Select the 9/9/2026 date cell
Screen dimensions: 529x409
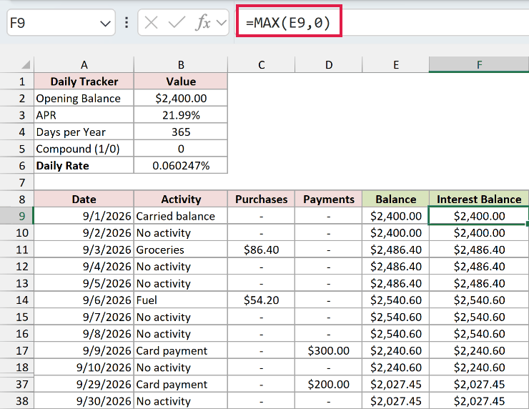[84, 350]
